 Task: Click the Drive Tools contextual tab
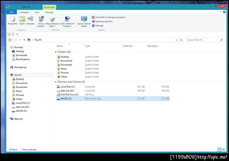(x=49, y=7)
